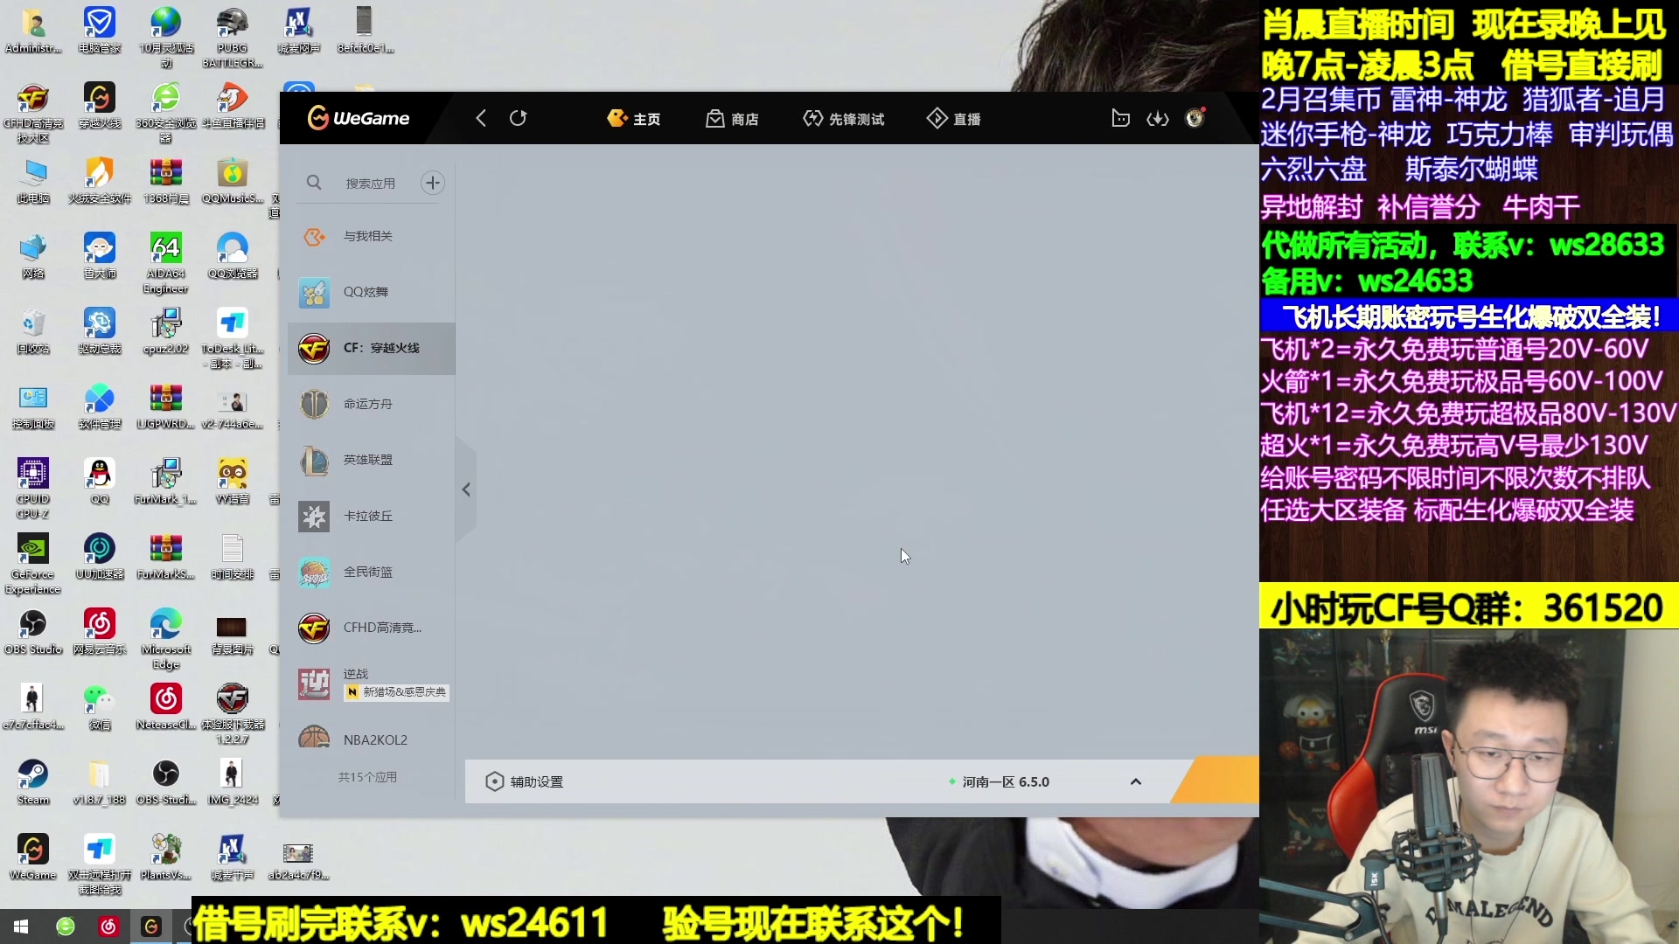The width and height of the screenshot is (1679, 944).
Task: Click the WeGame user avatar
Action: 1195,118
